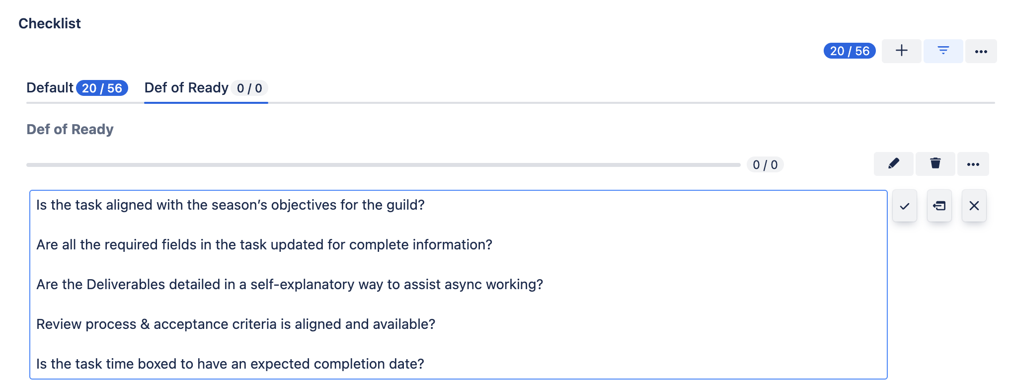Toggle the checklist filter icon
The image size is (1009, 388).
coord(943,51)
